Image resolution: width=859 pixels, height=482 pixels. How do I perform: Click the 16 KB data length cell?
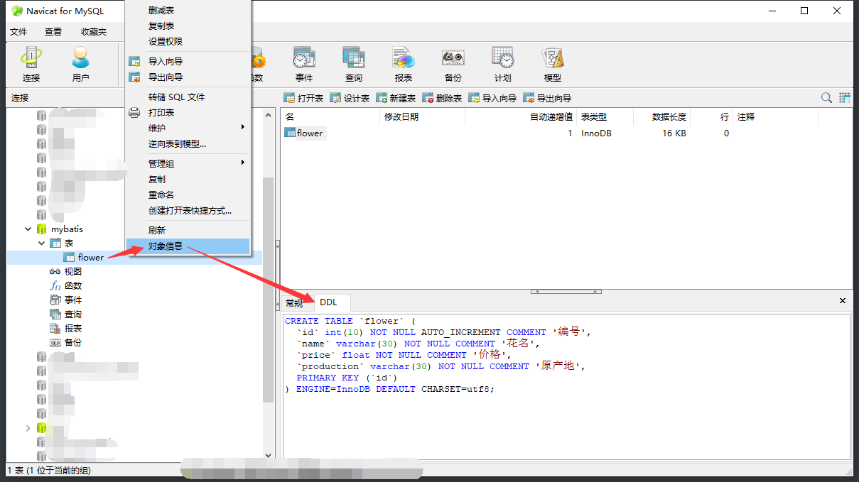[x=674, y=133]
